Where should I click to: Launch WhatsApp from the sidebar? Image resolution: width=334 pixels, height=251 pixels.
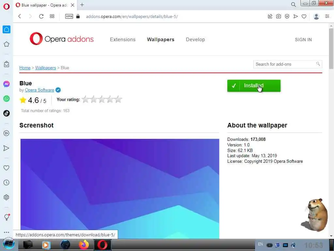[x=7, y=99]
